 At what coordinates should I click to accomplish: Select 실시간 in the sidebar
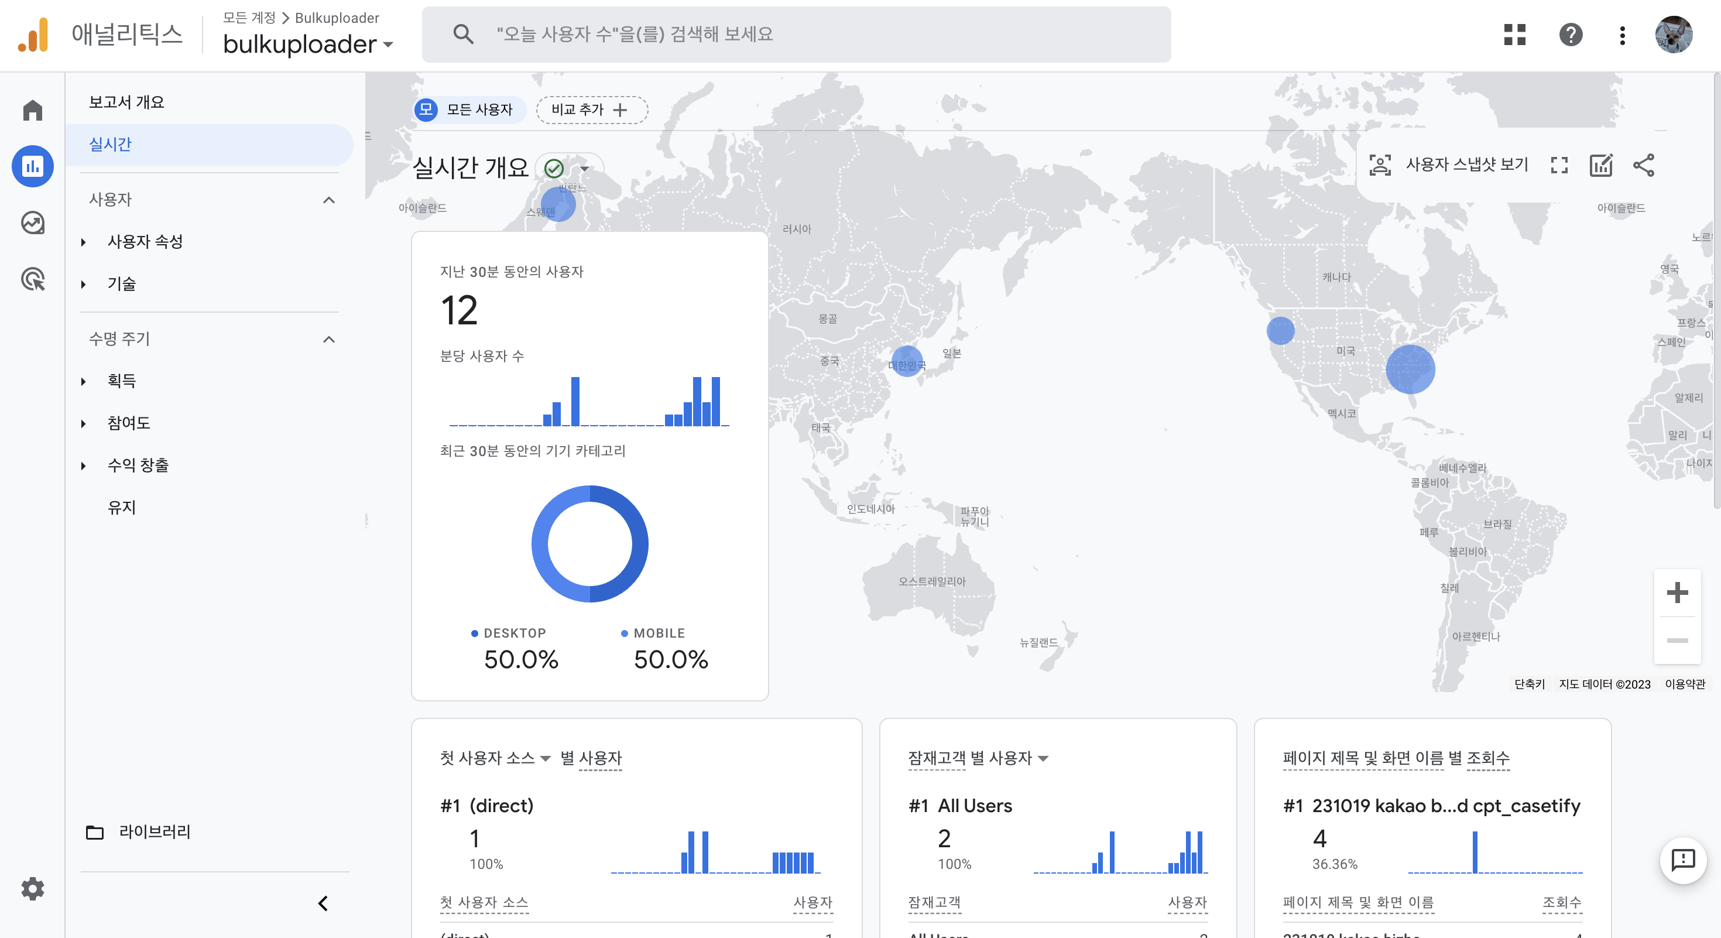[209, 144]
